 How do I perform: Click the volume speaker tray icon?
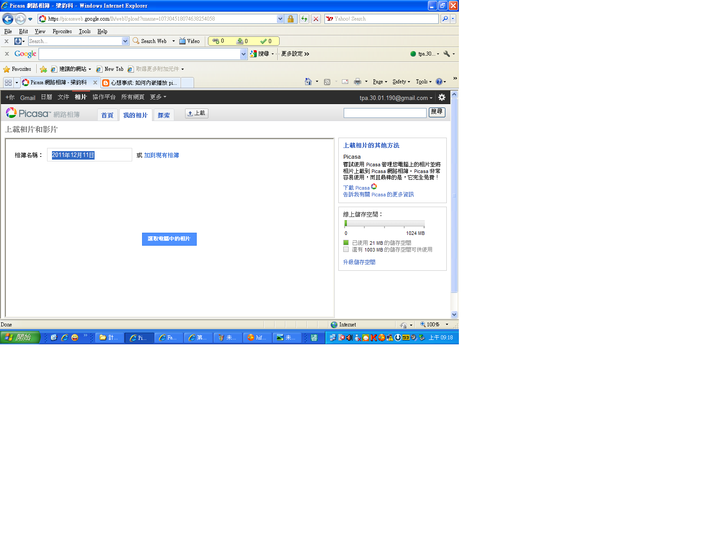click(350, 338)
